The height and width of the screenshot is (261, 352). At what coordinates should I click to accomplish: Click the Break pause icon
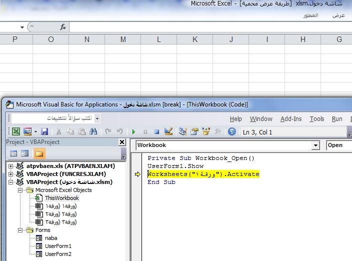[x=145, y=131]
